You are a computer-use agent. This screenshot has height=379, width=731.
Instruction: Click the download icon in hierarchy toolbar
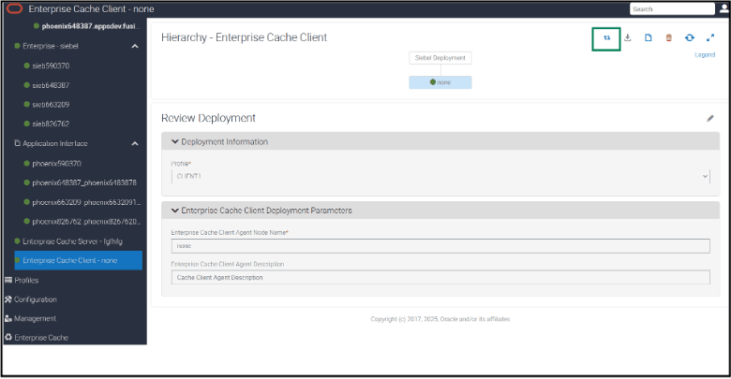click(628, 37)
